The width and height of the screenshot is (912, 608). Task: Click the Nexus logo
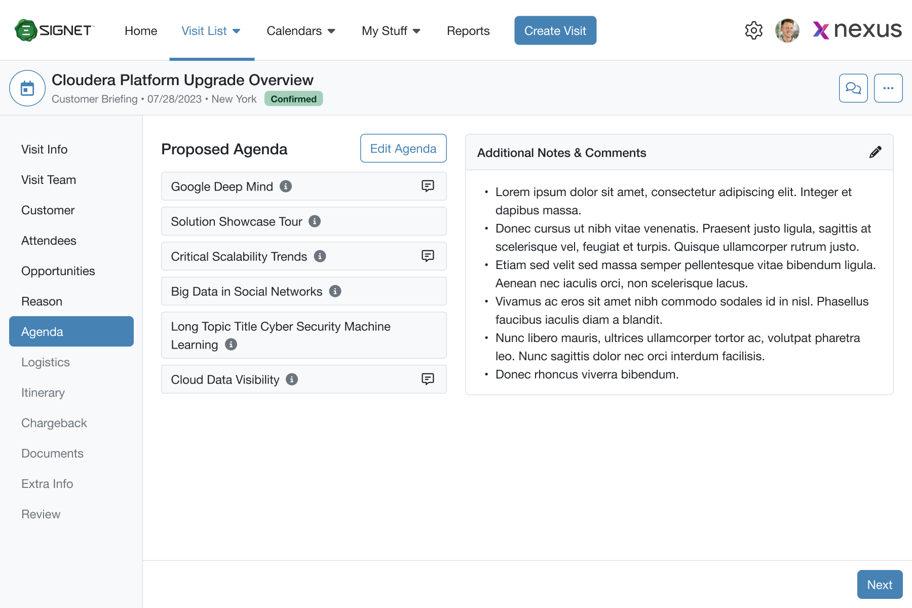coord(857,30)
